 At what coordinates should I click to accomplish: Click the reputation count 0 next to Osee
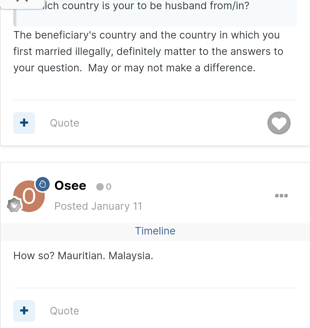[x=108, y=187]
